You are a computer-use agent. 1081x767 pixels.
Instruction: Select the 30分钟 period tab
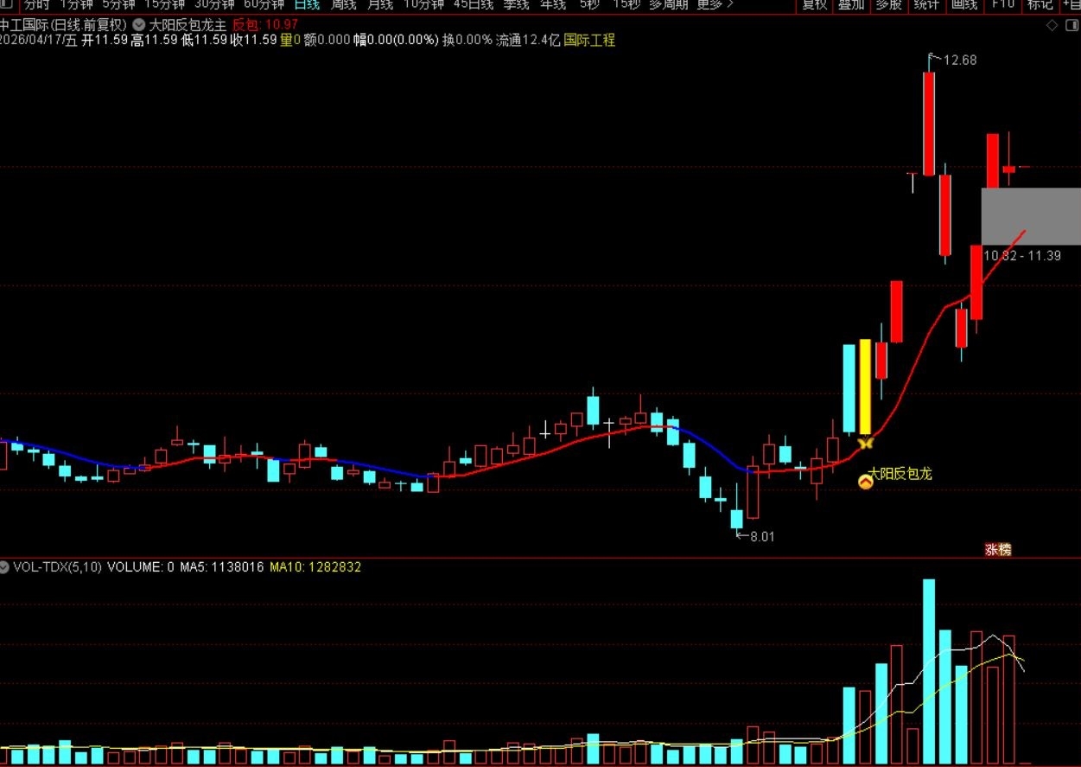(x=214, y=4)
